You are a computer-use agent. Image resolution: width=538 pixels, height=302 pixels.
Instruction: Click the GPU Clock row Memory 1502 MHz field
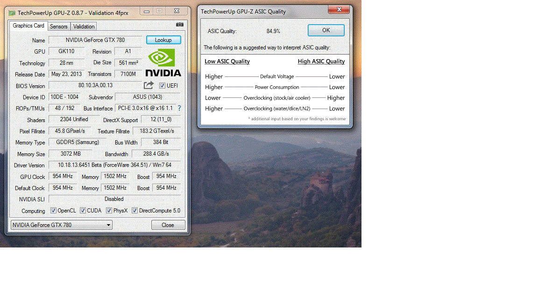[x=115, y=176]
